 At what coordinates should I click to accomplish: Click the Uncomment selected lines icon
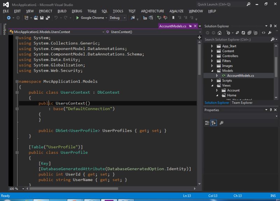coord(165,17)
